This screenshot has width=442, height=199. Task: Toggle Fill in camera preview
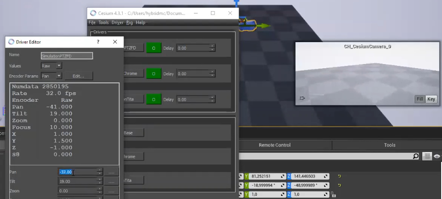(420, 99)
